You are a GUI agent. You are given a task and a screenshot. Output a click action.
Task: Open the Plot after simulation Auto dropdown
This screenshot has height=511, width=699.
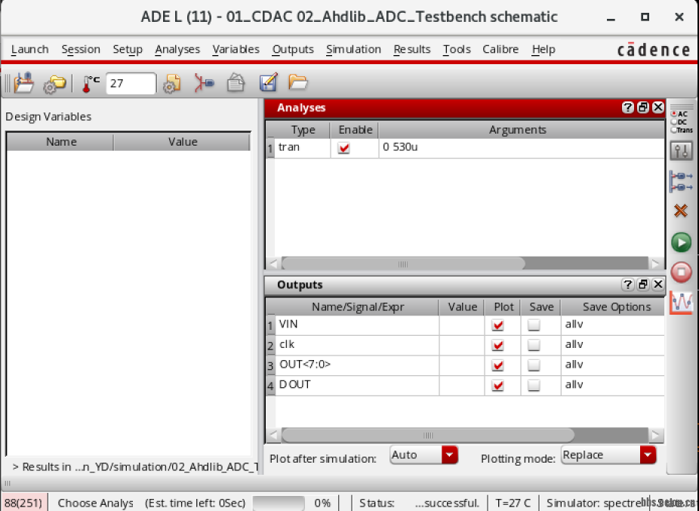(423, 455)
